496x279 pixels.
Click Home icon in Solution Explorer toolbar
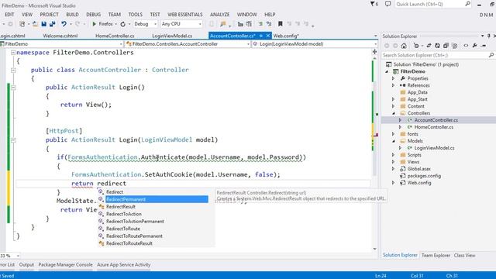pos(404,46)
